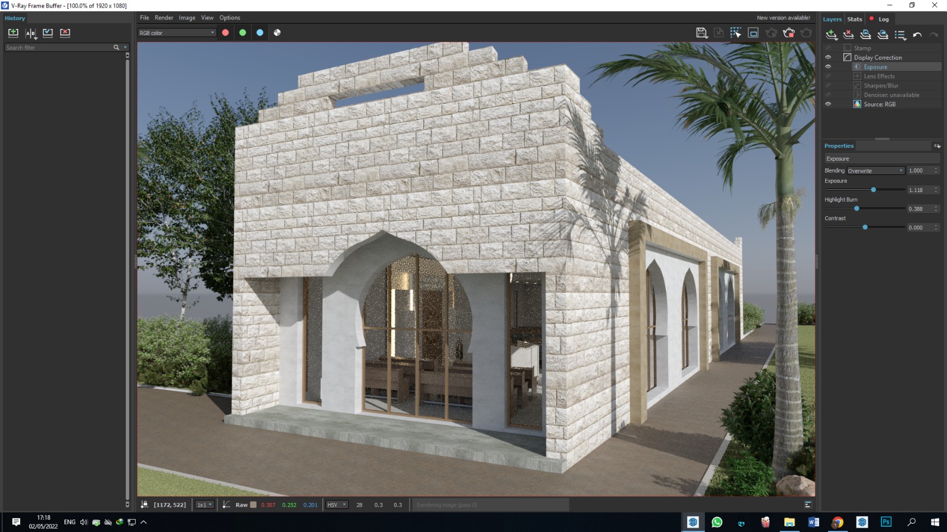947x532 pixels.
Task: Toggle visibility of Exposure layer
Action: (828, 67)
